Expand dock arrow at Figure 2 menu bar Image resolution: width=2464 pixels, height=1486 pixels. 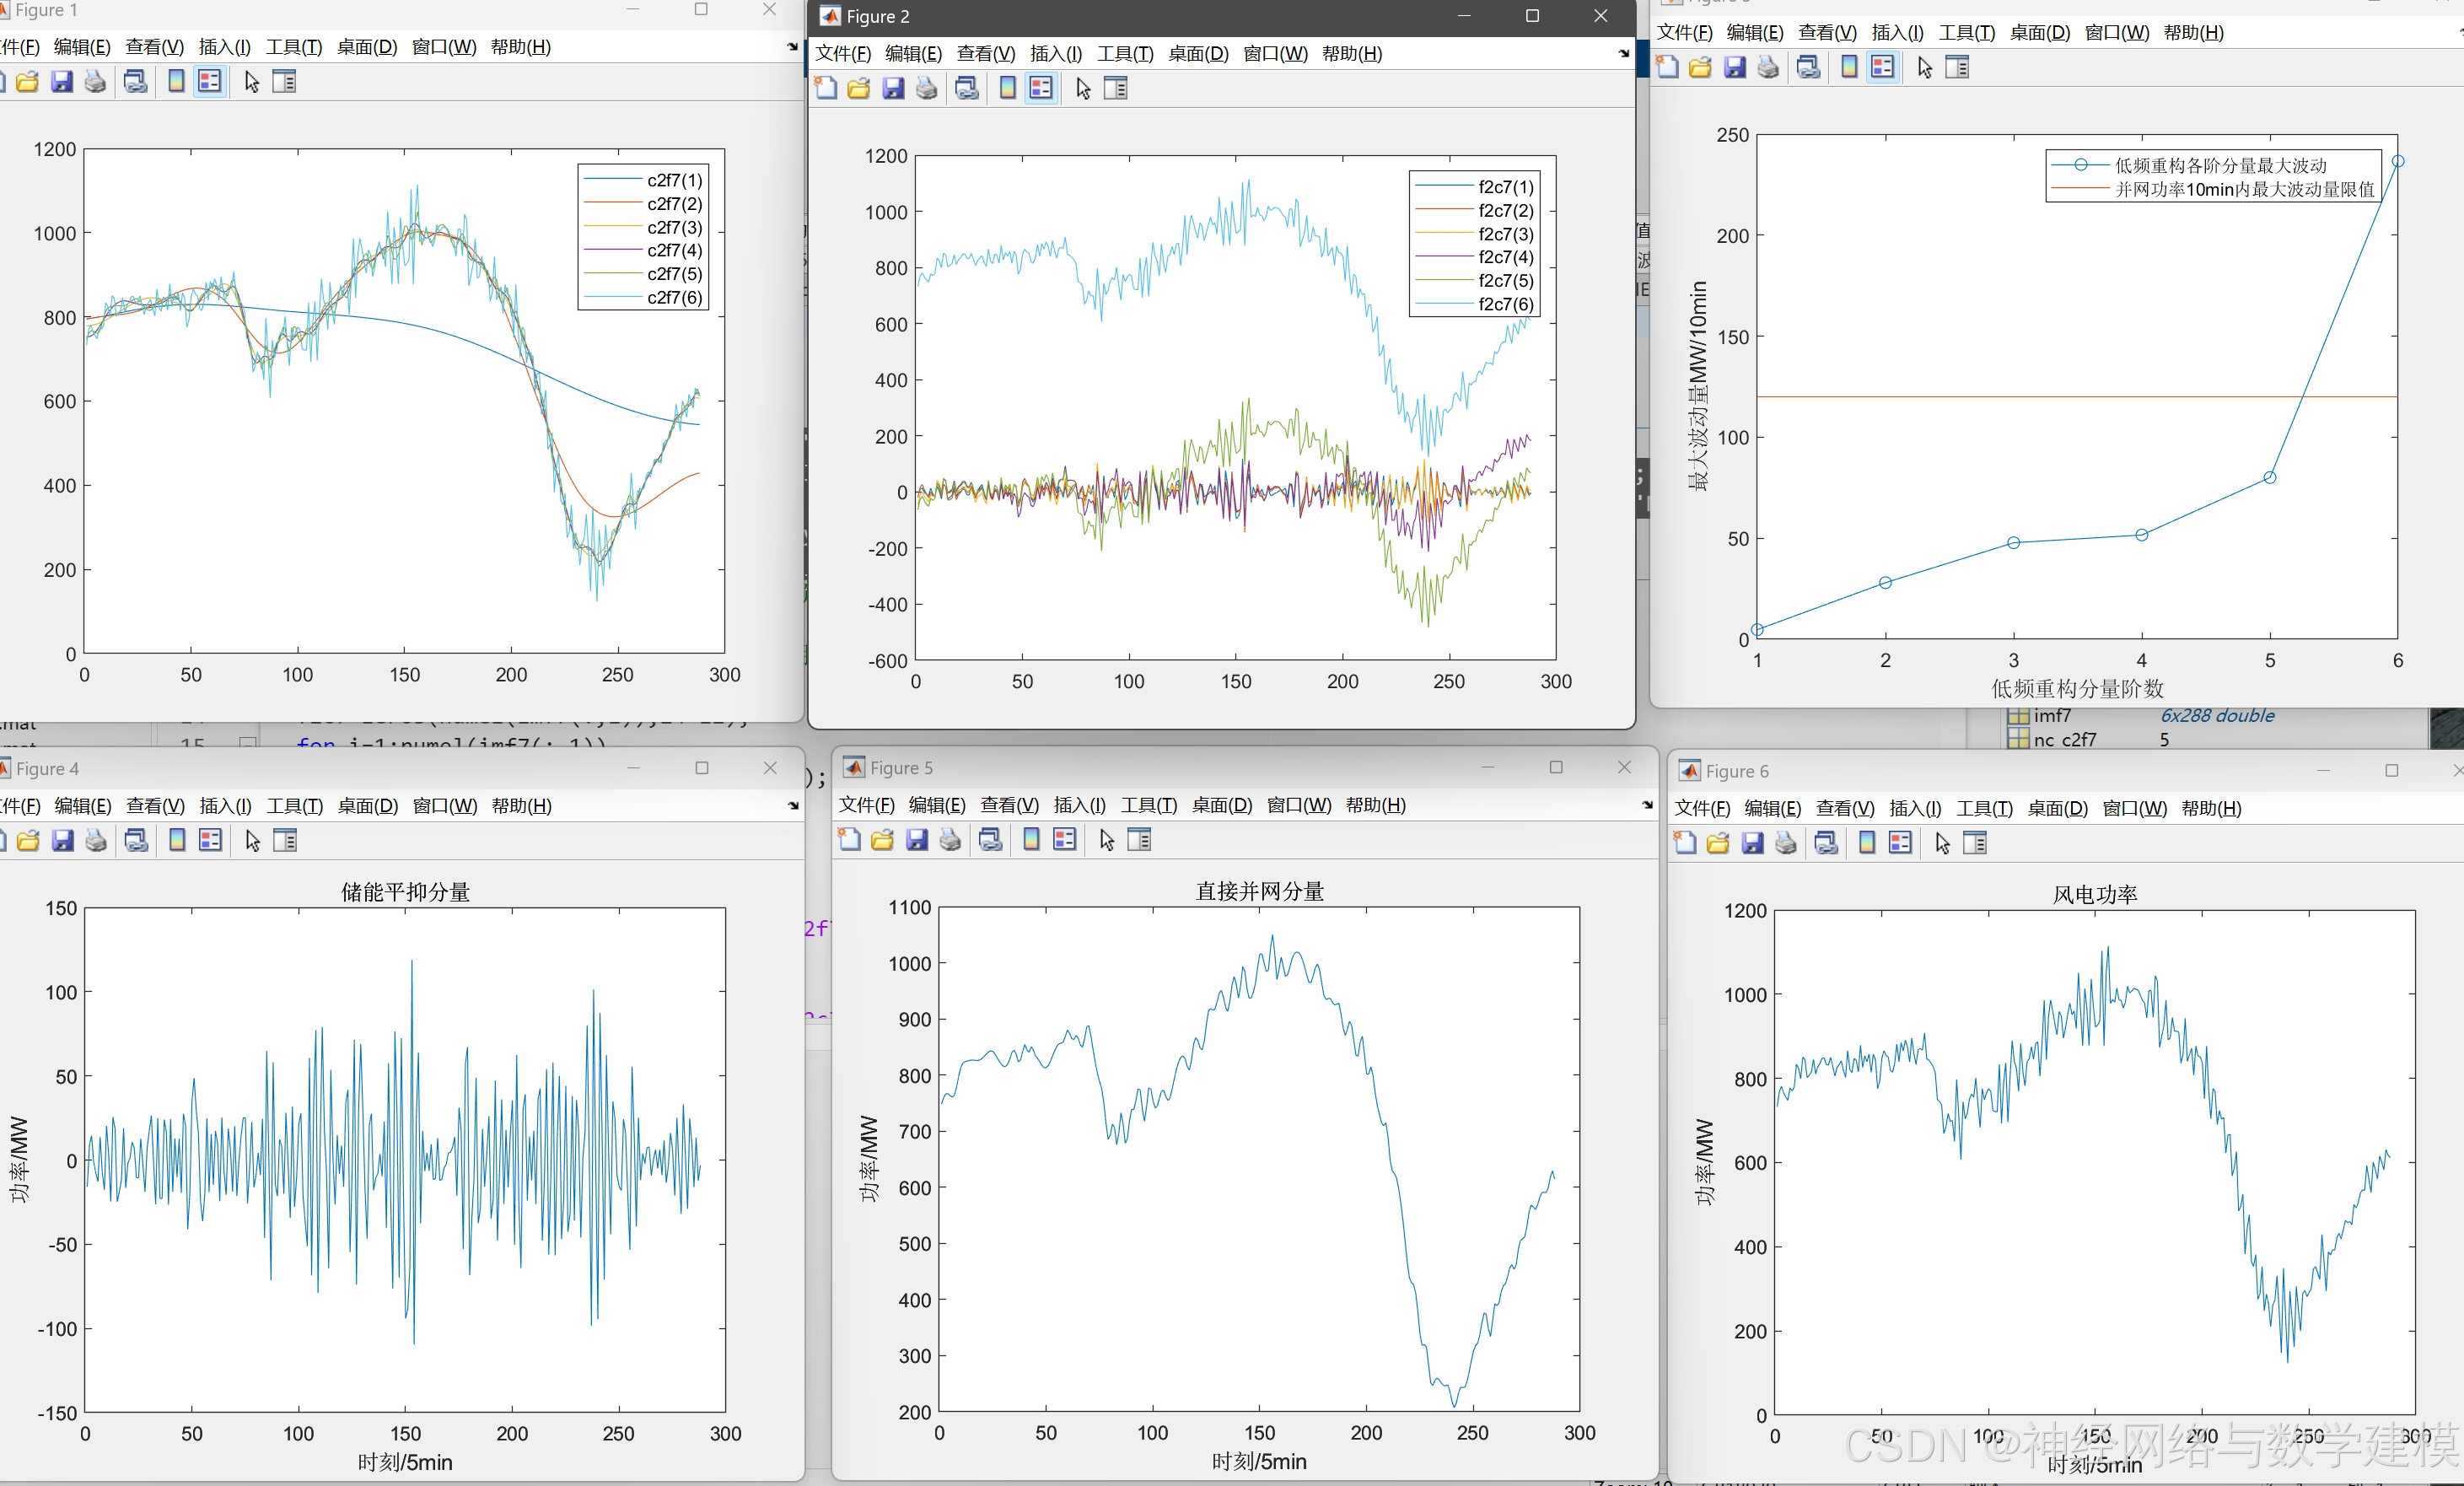click(1624, 54)
